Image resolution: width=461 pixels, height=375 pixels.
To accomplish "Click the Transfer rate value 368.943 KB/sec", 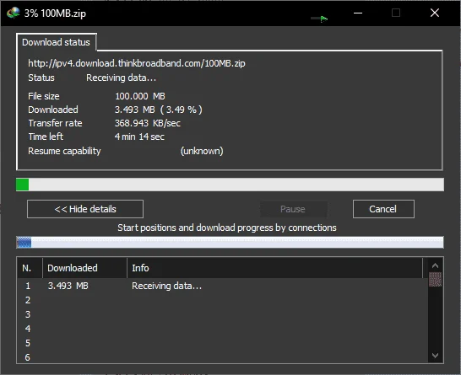I will (x=148, y=123).
